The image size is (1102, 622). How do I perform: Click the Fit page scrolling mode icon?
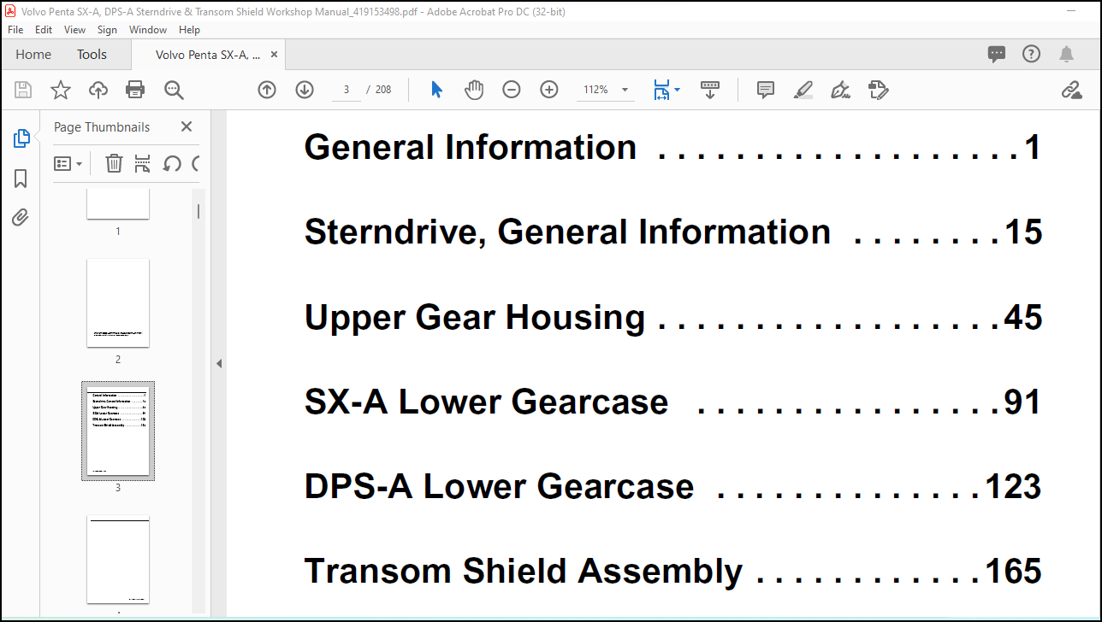click(661, 90)
